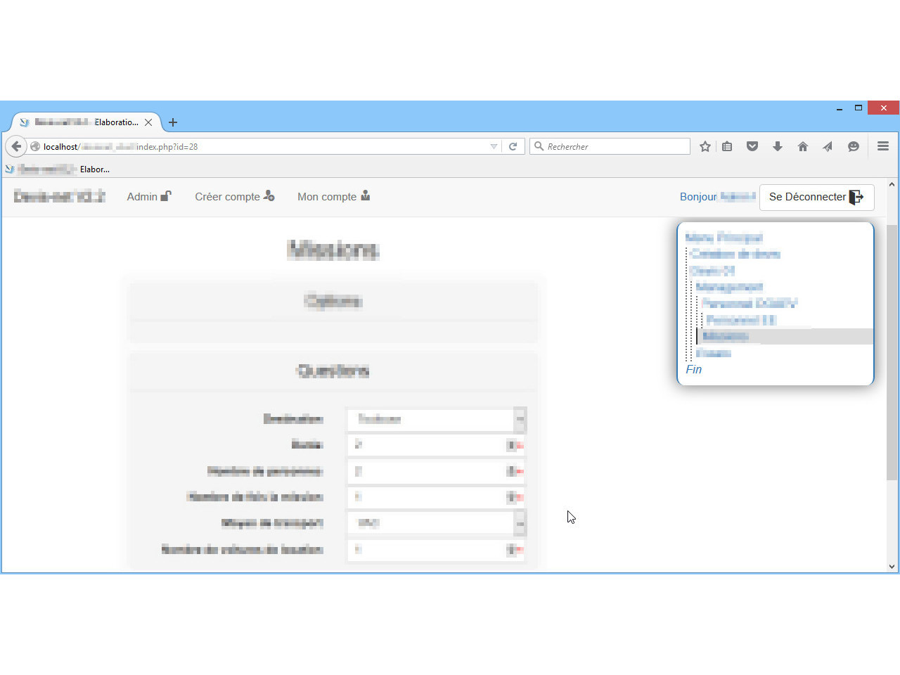The height and width of the screenshot is (675, 900).
Task: Open the Moyen de transport dropdown
Action: pyautogui.click(x=437, y=523)
